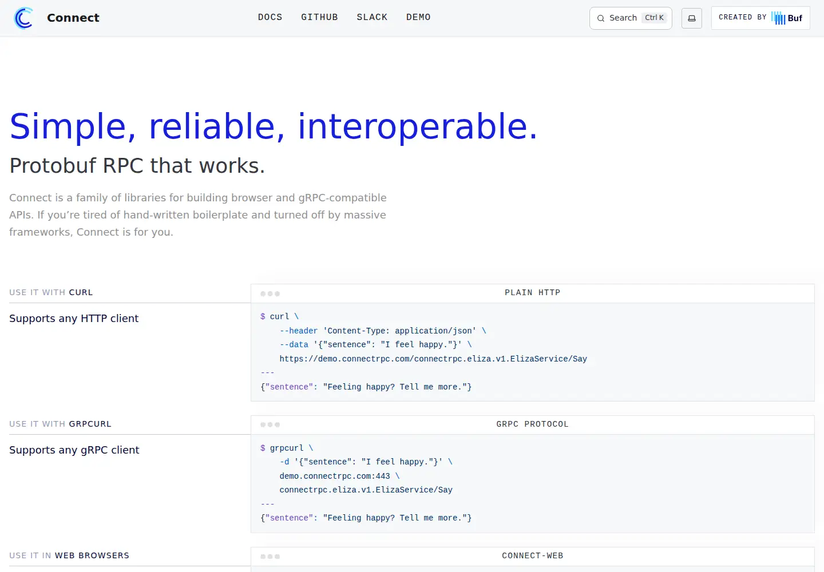Select the DEMO navigation item

click(x=418, y=17)
